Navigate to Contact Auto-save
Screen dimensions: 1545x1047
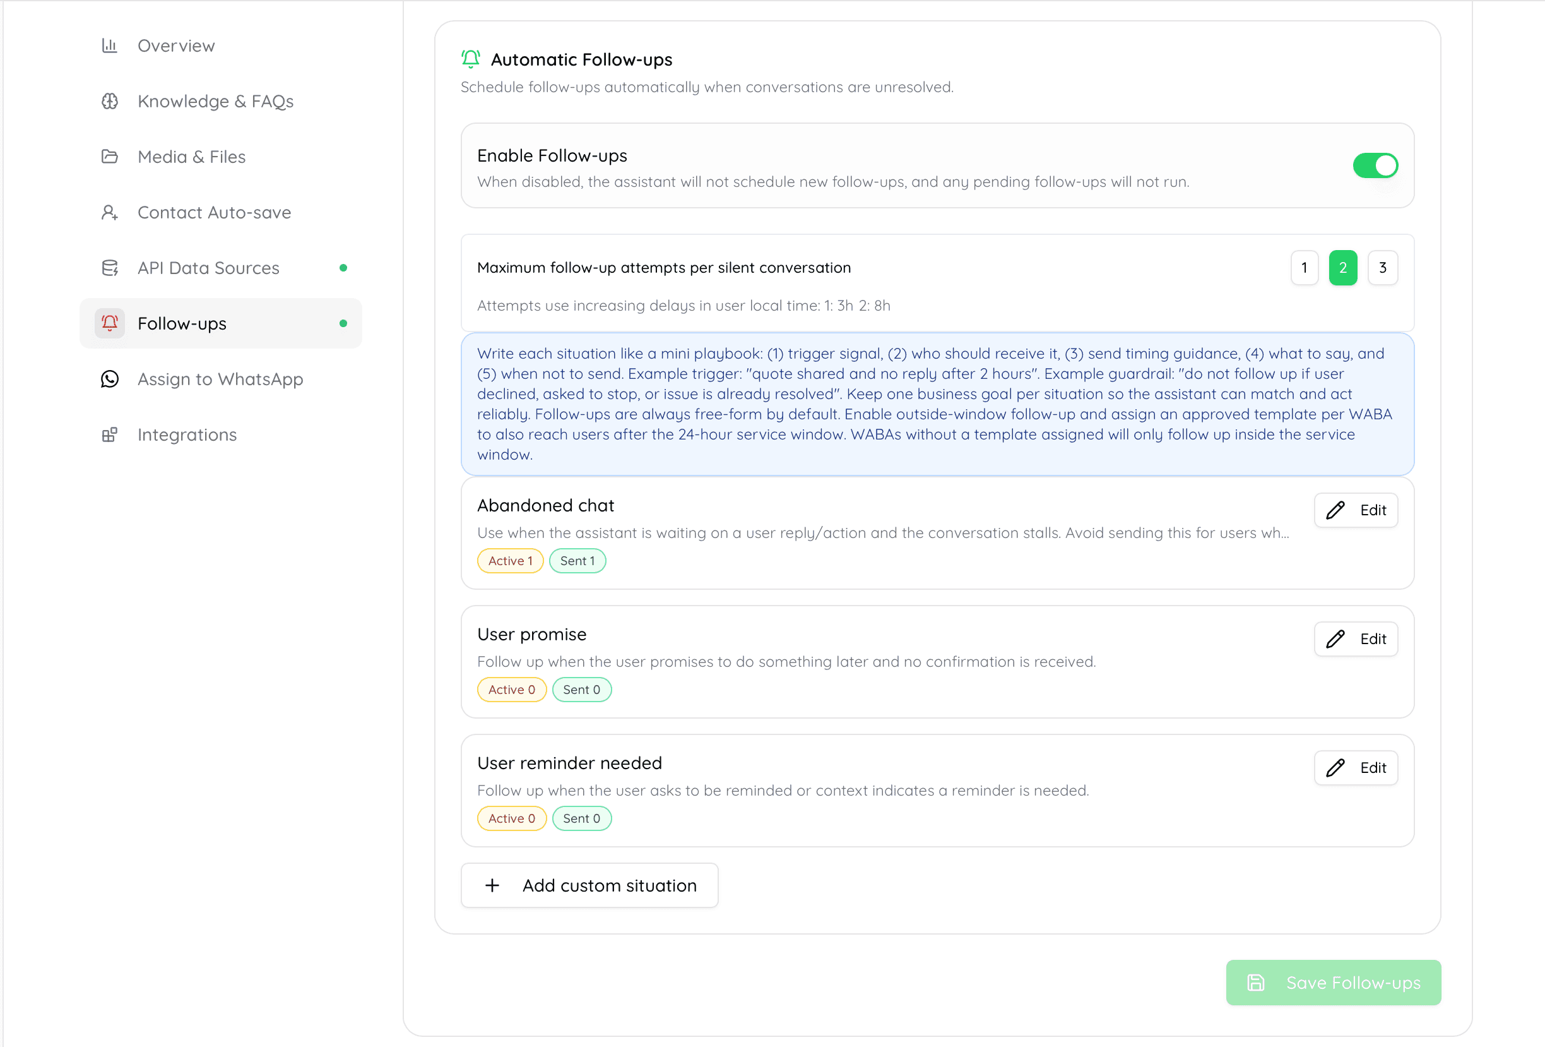[x=221, y=212]
